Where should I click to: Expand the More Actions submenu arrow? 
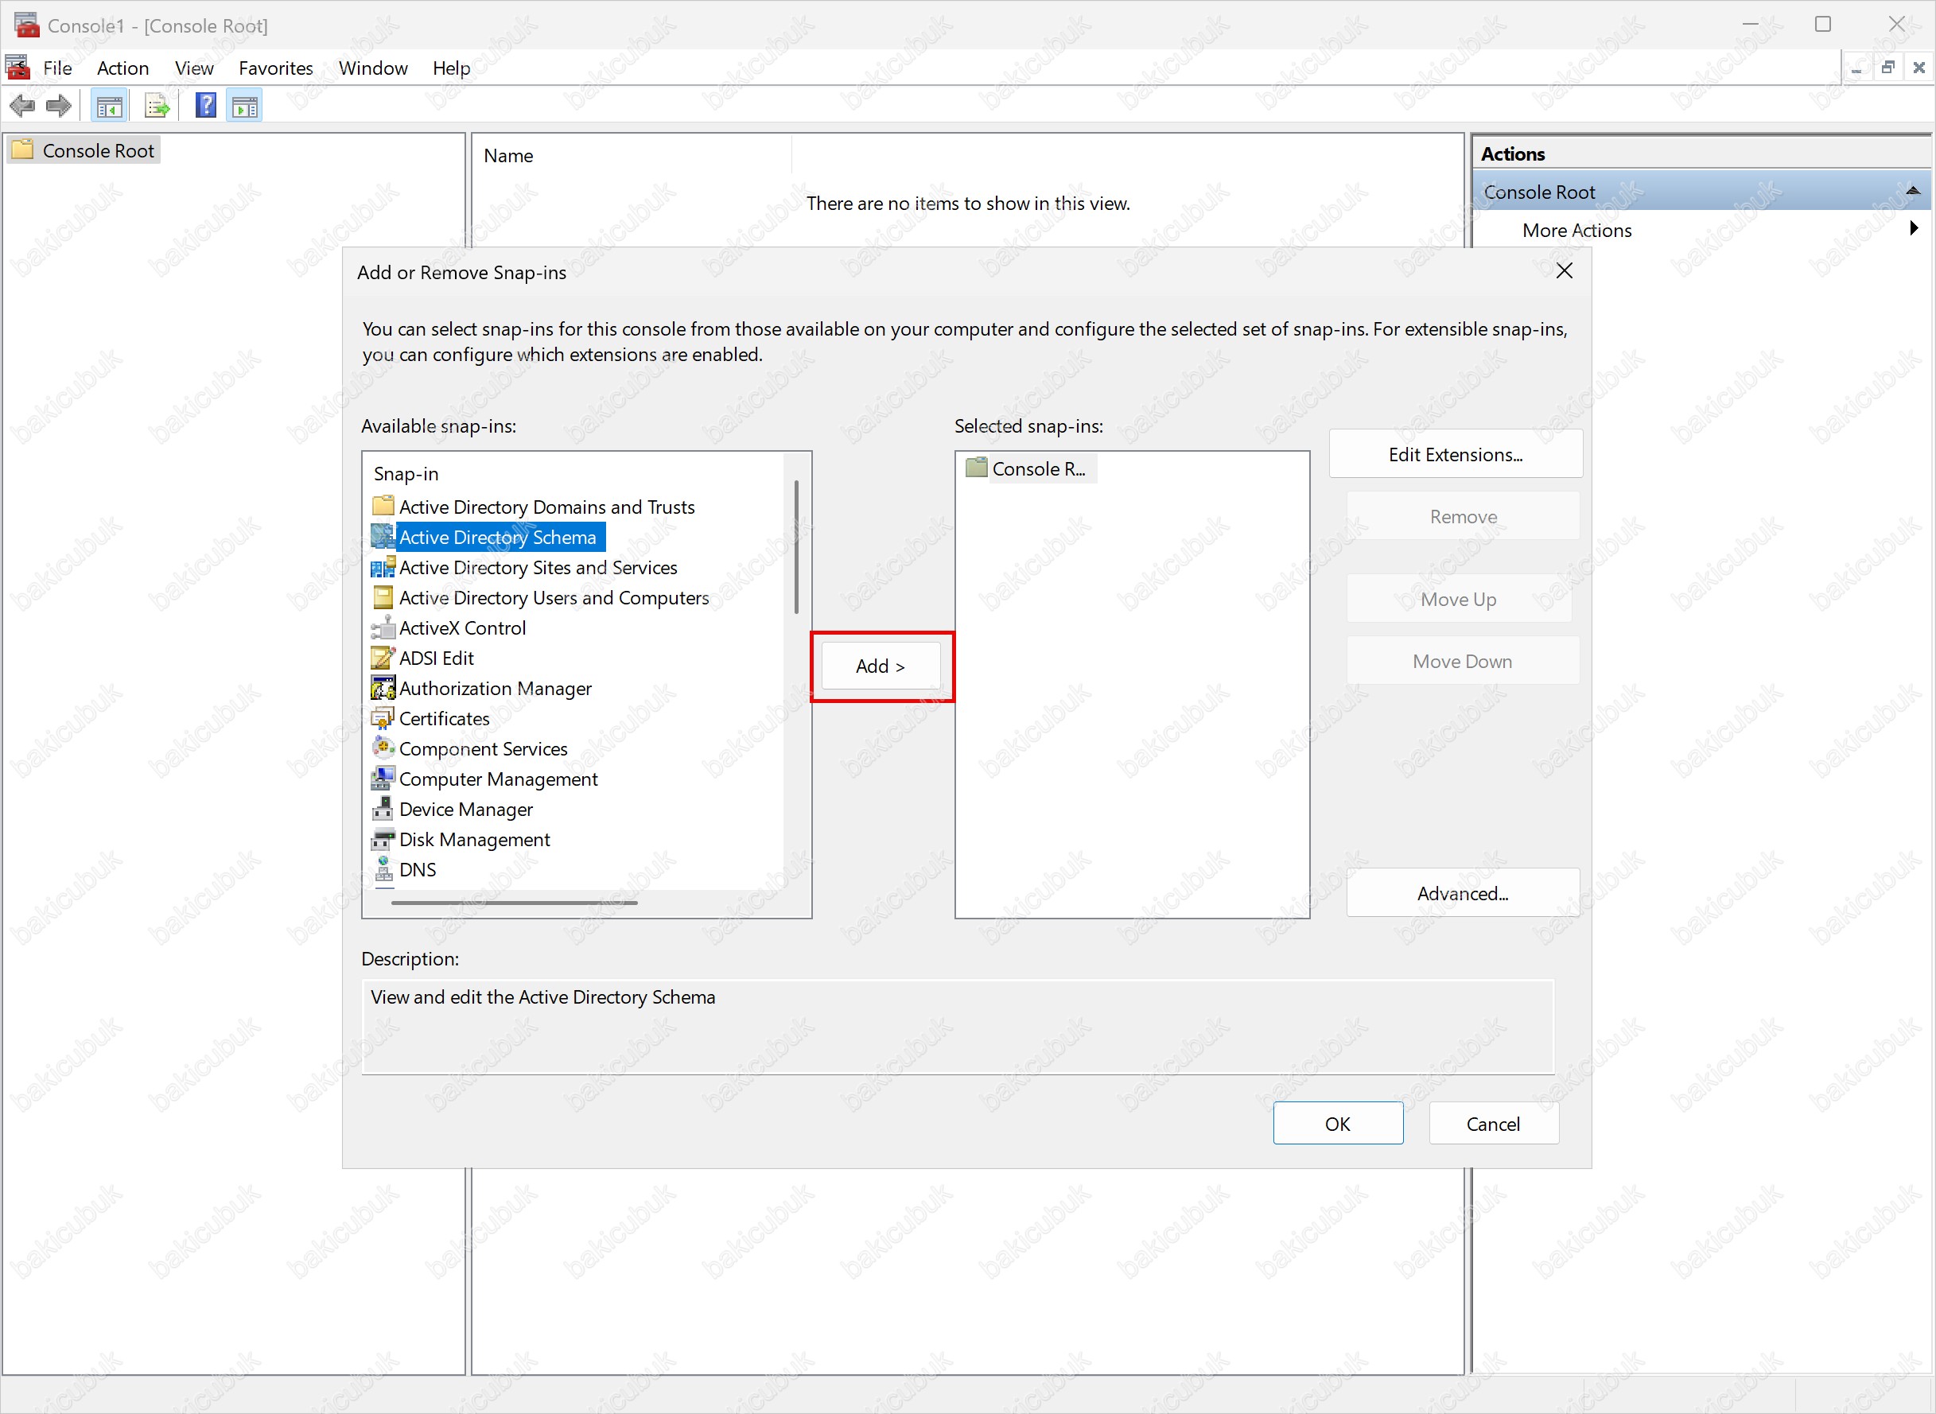pos(1913,228)
